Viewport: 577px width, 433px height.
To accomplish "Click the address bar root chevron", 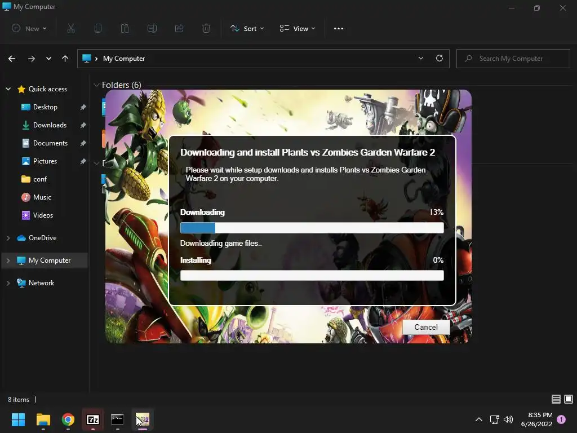I will 96,59.
